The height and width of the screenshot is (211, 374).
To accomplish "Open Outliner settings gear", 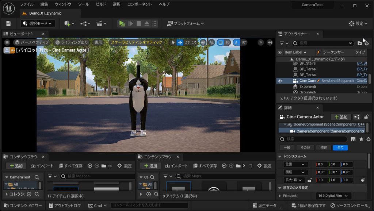I will (367, 43).
